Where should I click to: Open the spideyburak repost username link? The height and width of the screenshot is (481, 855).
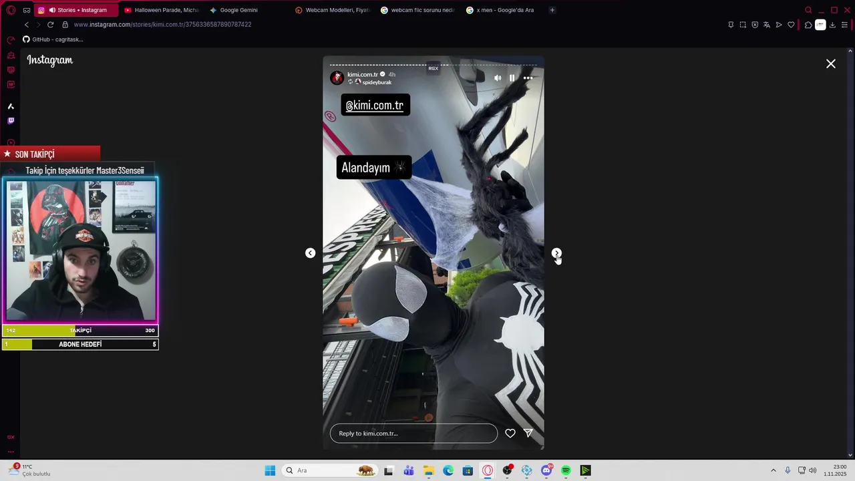[x=377, y=82]
